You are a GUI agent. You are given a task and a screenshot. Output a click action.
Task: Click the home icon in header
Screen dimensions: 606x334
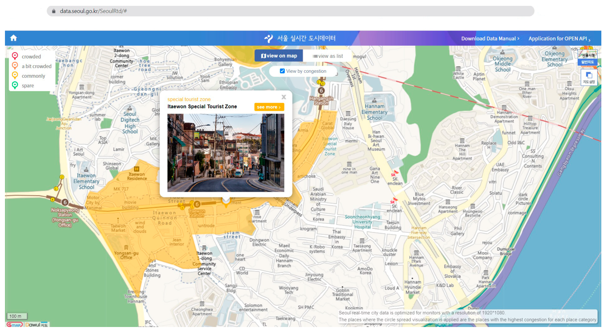coord(13,38)
